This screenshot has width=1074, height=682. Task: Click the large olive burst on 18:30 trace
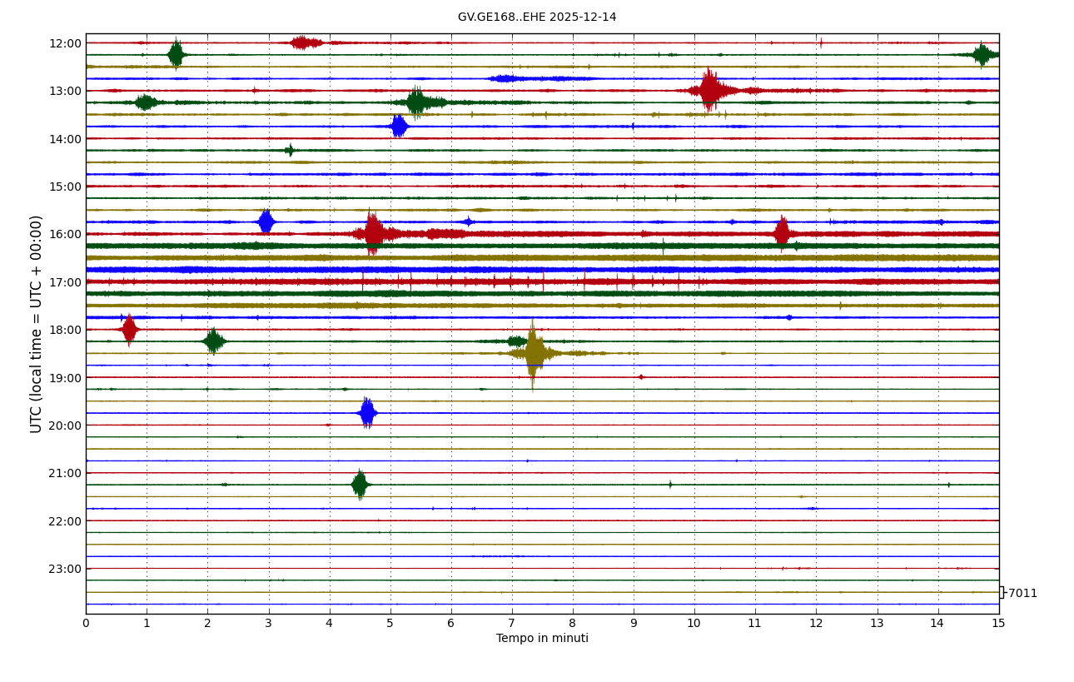click(534, 353)
